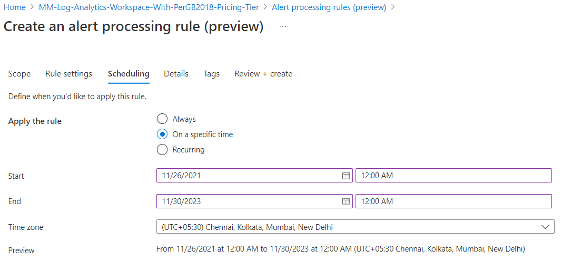Select the Always radio option
The width and height of the screenshot is (562, 260).
162,119
